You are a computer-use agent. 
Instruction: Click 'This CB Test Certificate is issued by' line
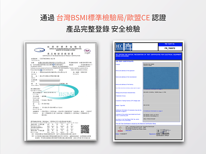click(136, 123)
